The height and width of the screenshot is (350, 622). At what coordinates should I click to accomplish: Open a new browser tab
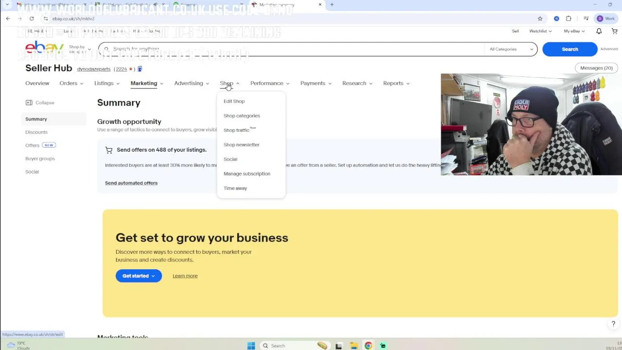pyautogui.click(x=332, y=4)
